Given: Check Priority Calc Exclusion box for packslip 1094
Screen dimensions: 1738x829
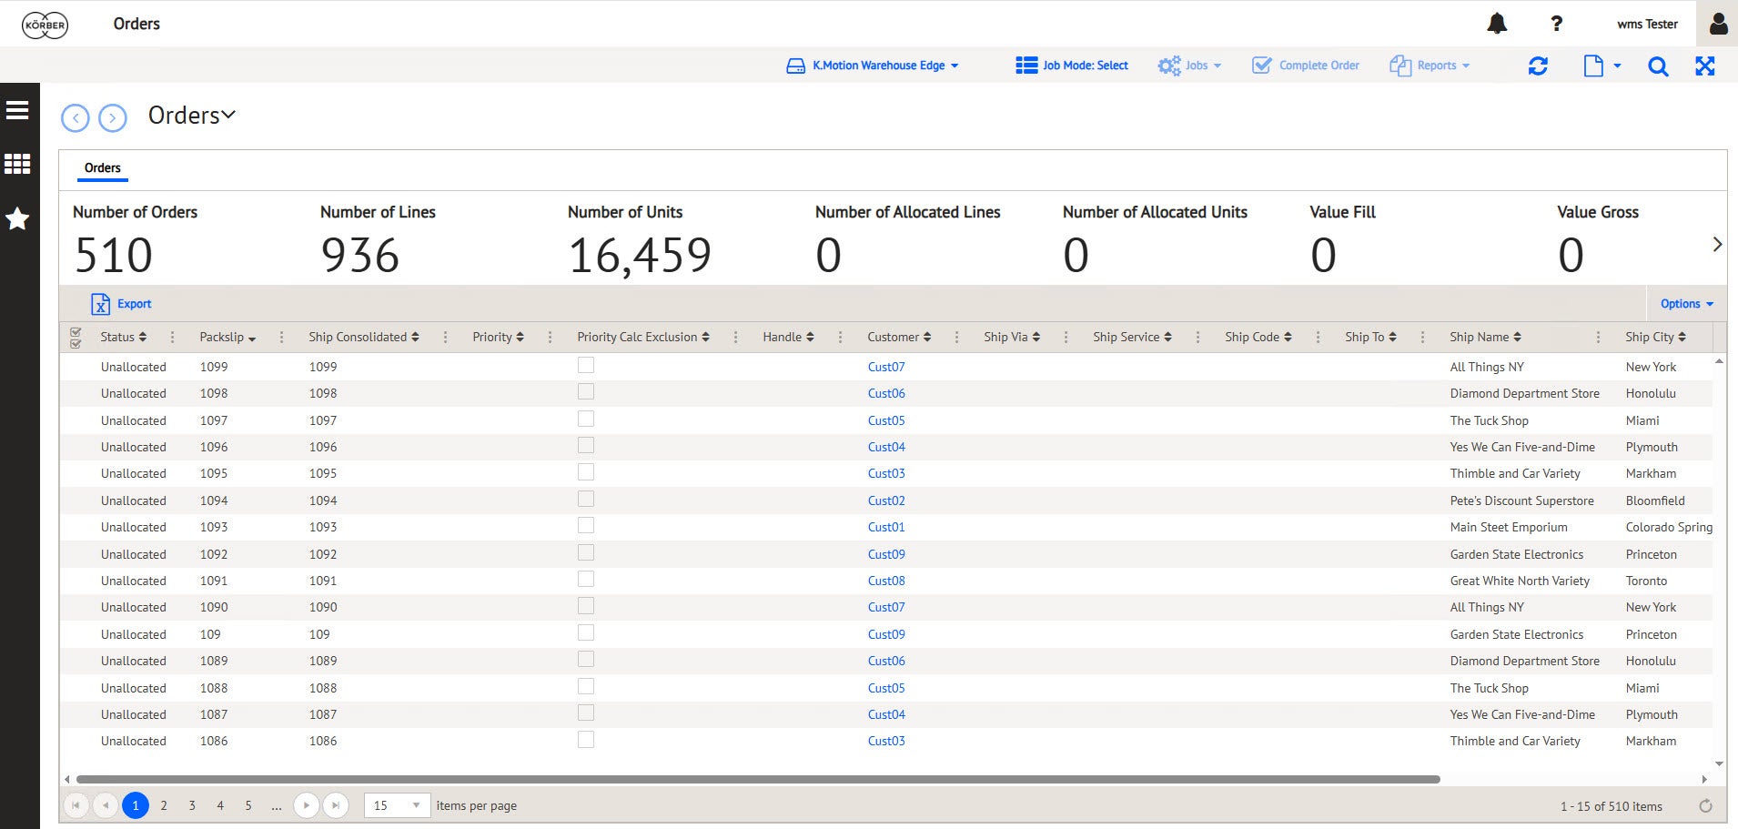Looking at the screenshot, I should [586, 499].
